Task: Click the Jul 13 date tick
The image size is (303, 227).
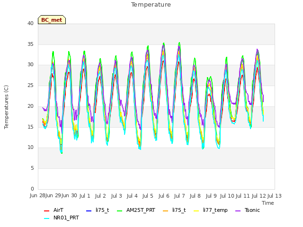Action: (275, 196)
